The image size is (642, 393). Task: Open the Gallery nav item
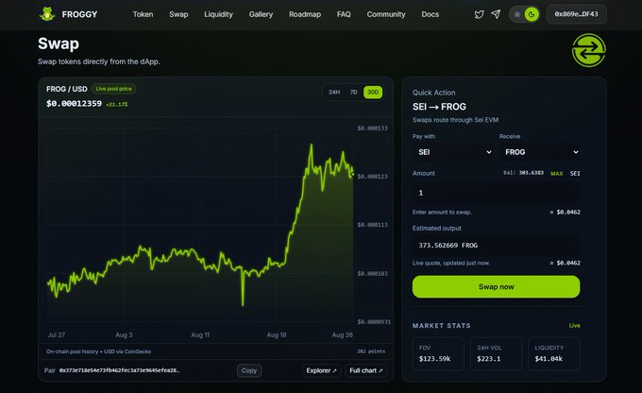tap(261, 14)
